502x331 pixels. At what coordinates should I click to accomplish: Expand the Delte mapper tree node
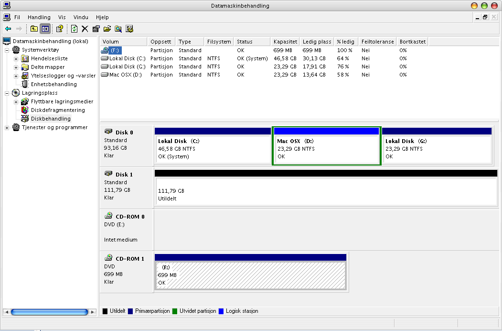tap(16, 67)
